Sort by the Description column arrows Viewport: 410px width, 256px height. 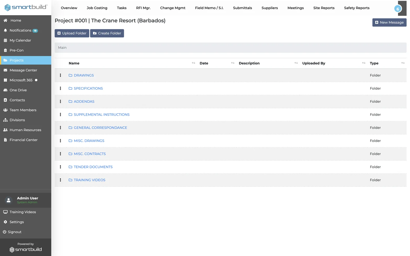coord(296,63)
